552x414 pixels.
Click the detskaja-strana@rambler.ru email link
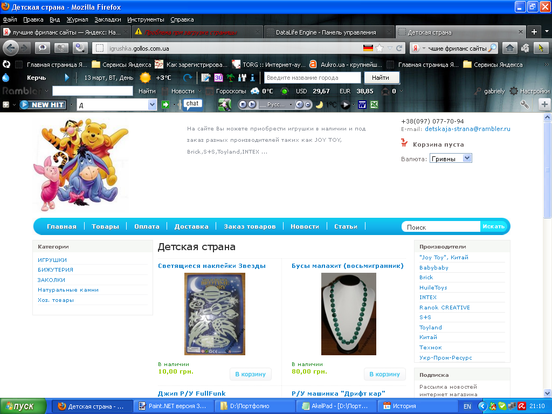point(467,129)
